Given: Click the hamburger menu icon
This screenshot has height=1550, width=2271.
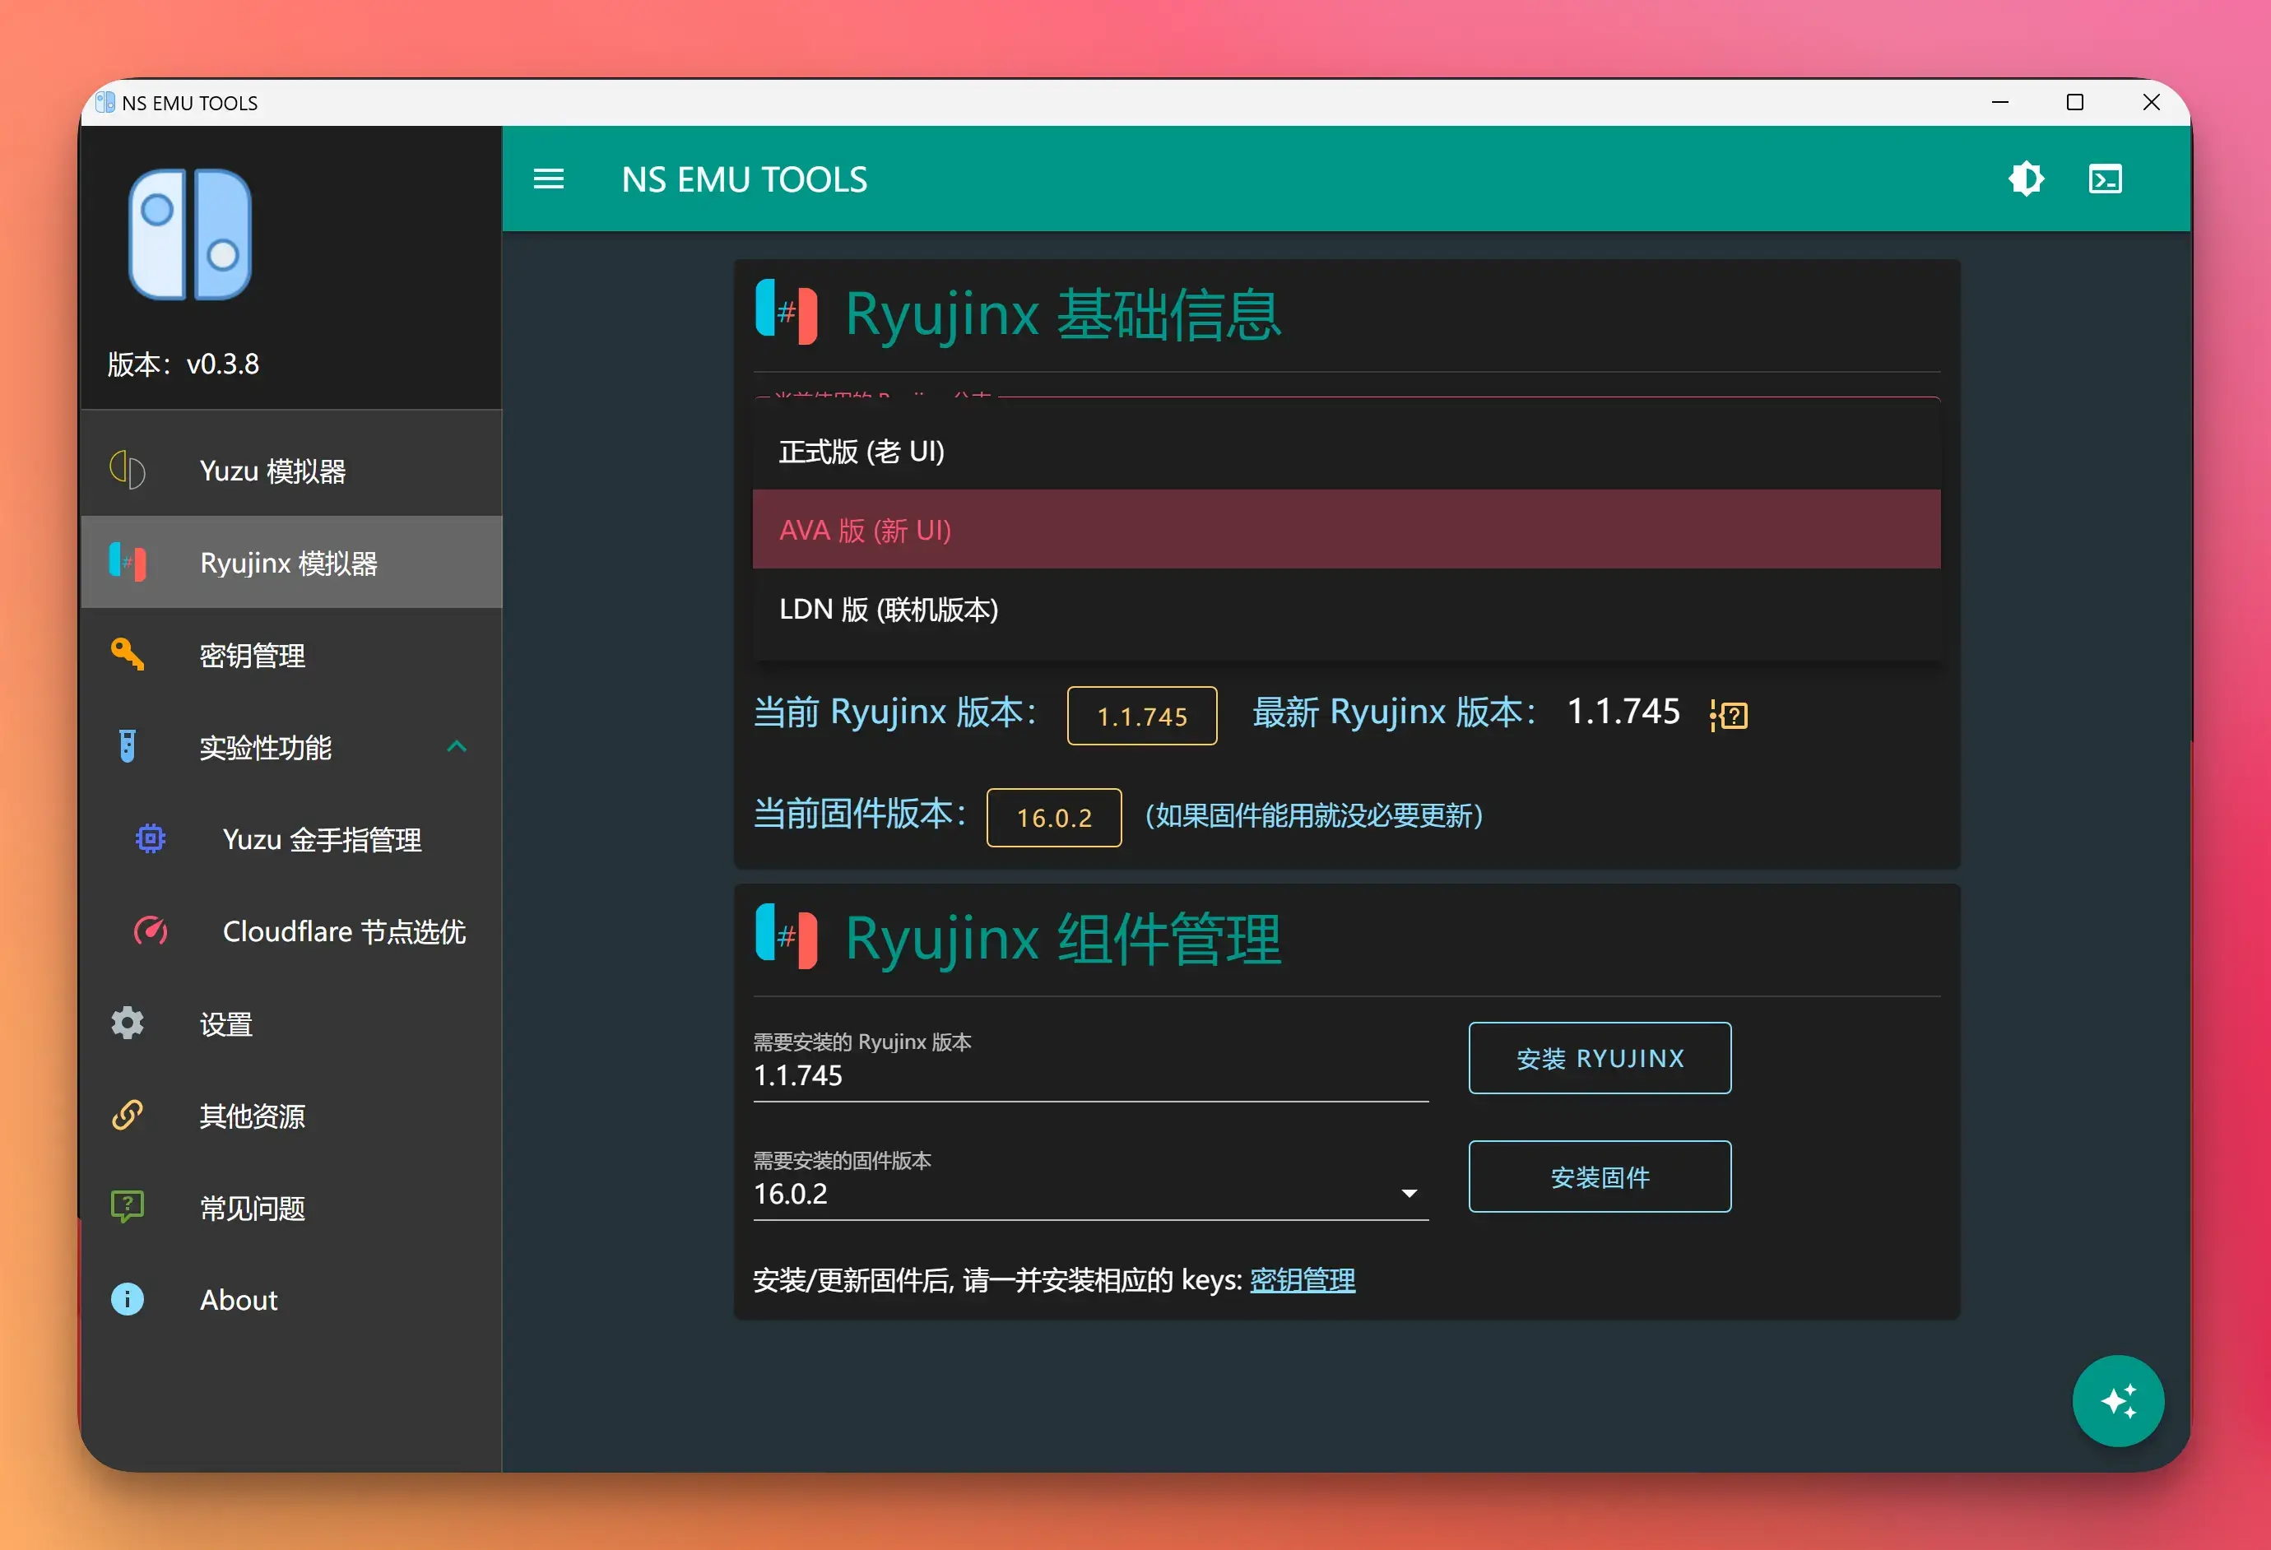Looking at the screenshot, I should pyautogui.click(x=548, y=179).
